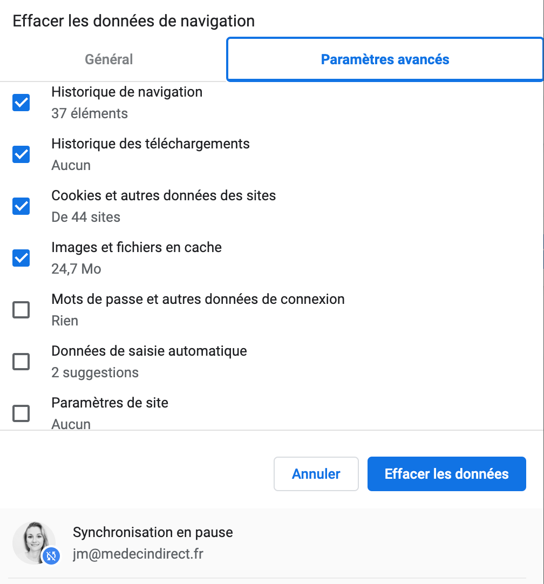Tick the Paramètres de site checkbox
544x584 pixels.
tap(21, 413)
